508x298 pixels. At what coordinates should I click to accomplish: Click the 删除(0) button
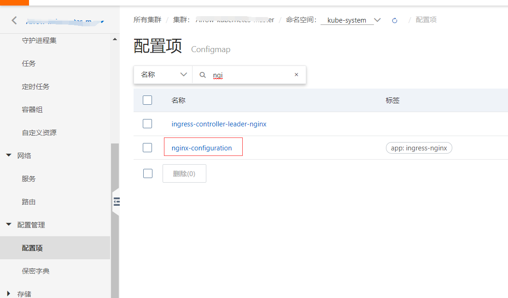184,173
